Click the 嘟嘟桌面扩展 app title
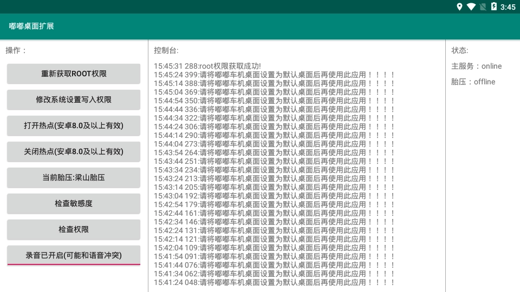The image size is (520, 292). tap(31, 26)
